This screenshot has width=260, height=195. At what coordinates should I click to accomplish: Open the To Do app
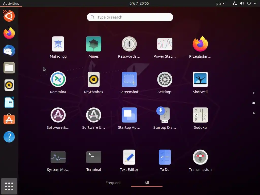pyautogui.click(x=165, y=160)
